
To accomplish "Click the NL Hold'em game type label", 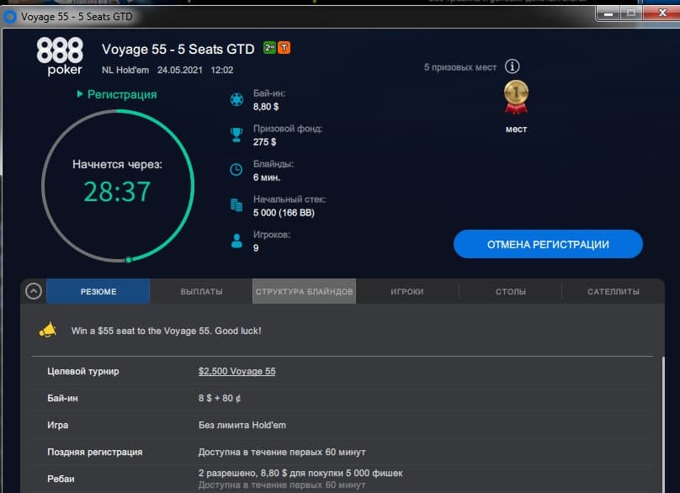I will (x=125, y=70).
